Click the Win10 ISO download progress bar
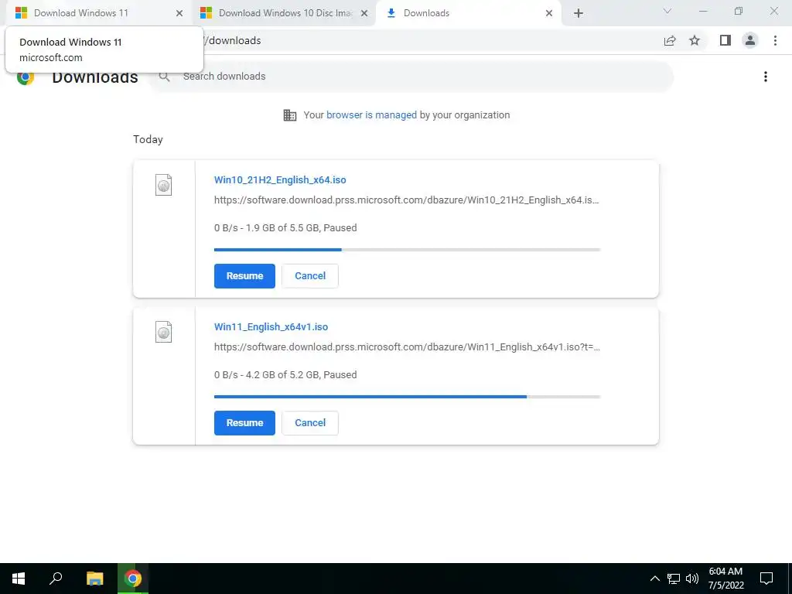The image size is (792, 594). coord(407,250)
